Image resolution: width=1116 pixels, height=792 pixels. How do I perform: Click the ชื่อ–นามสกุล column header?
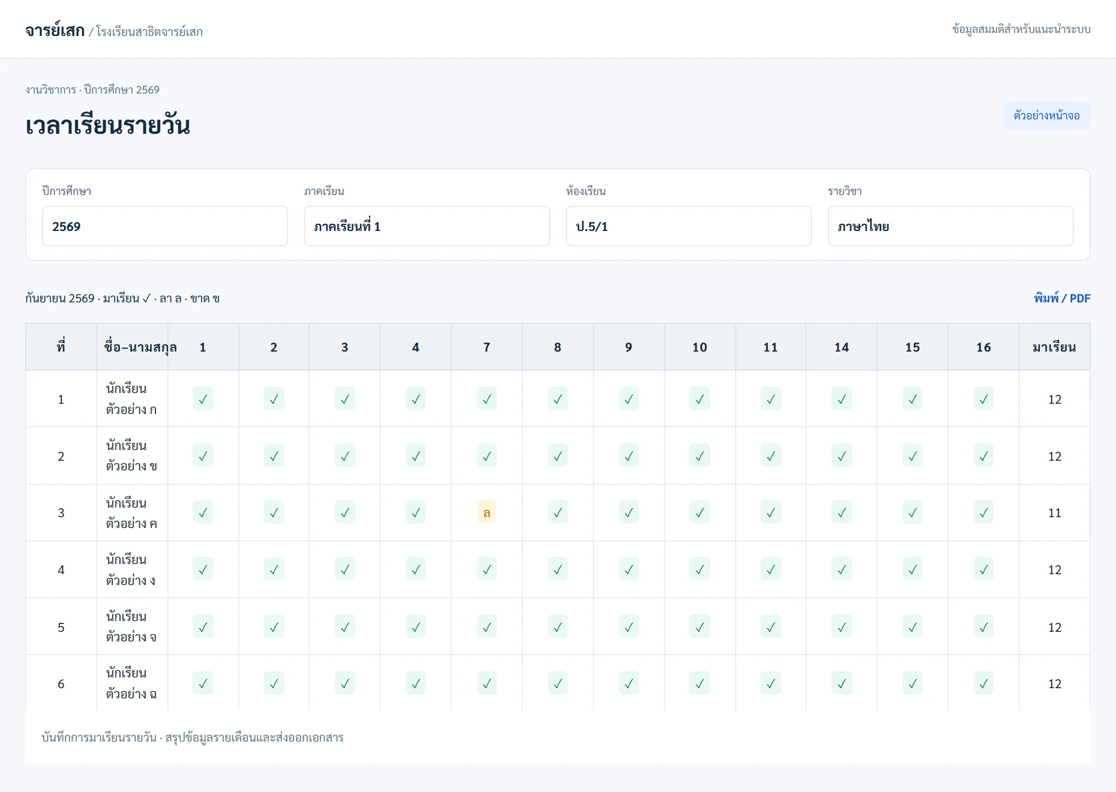[x=133, y=347]
